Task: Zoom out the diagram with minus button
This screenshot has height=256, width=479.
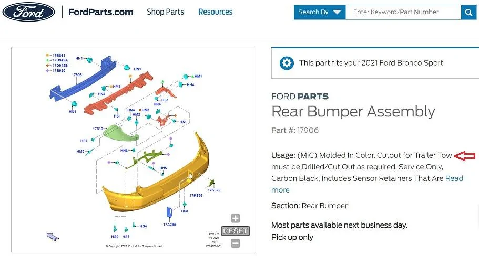Action: (x=235, y=243)
